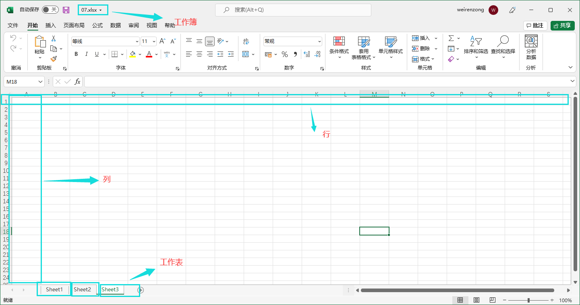Click the zoom slider handle
The width and height of the screenshot is (580, 305).
click(x=528, y=300)
